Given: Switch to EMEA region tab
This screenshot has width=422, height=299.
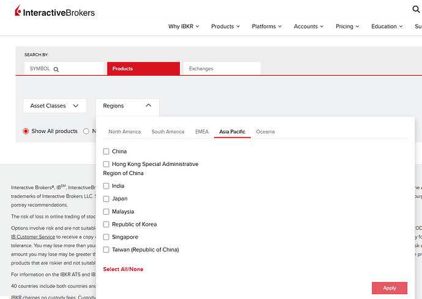Looking at the screenshot, I should 202,132.
